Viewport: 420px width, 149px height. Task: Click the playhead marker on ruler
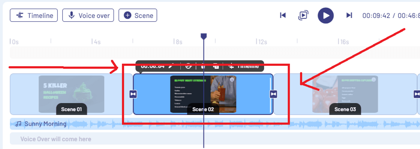pos(204,36)
